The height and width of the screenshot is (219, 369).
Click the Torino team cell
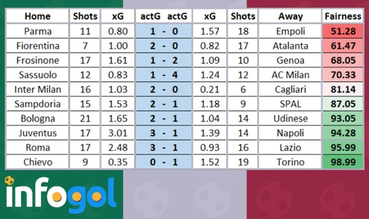290,162
